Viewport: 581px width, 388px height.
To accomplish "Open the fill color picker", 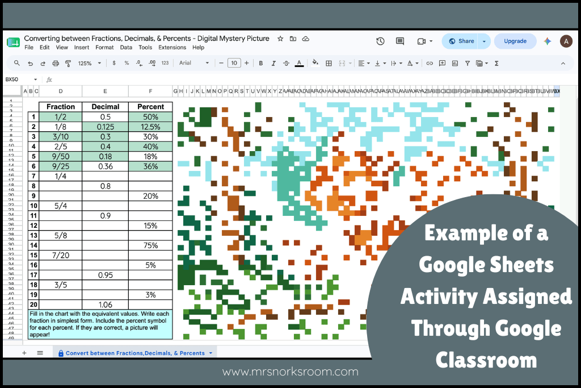I will (x=315, y=63).
